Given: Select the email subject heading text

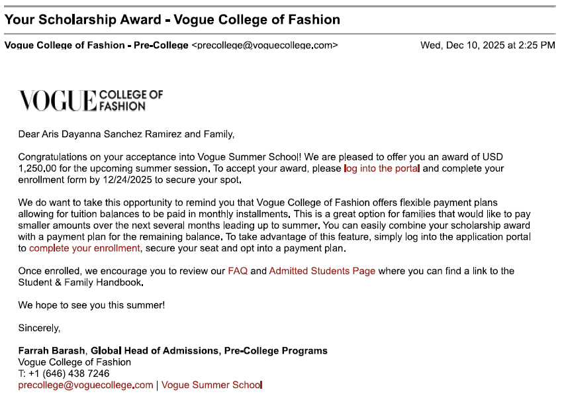Looking at the screenshot, I should click(172, 20).
